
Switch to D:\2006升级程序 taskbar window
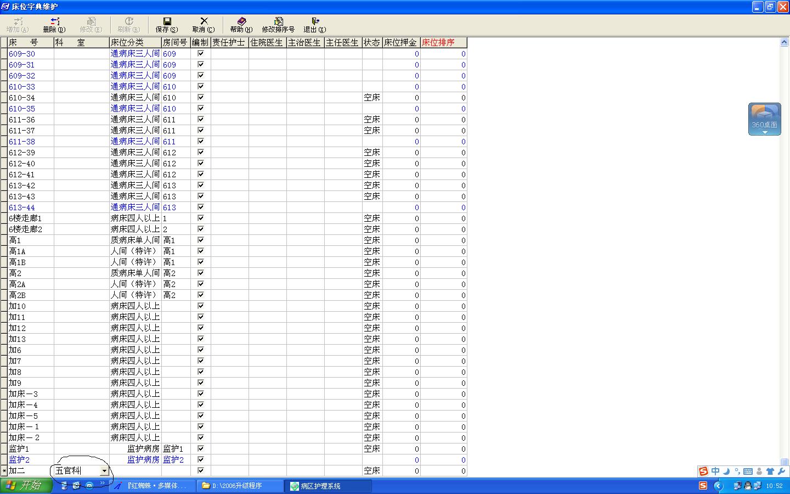pos(240,486)
